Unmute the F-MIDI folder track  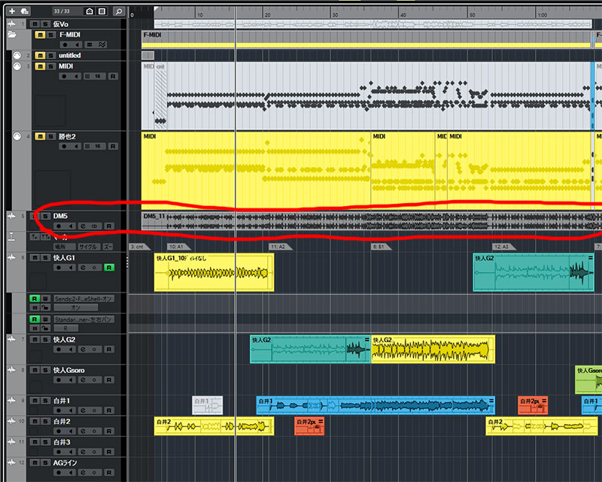click(40, 35)
